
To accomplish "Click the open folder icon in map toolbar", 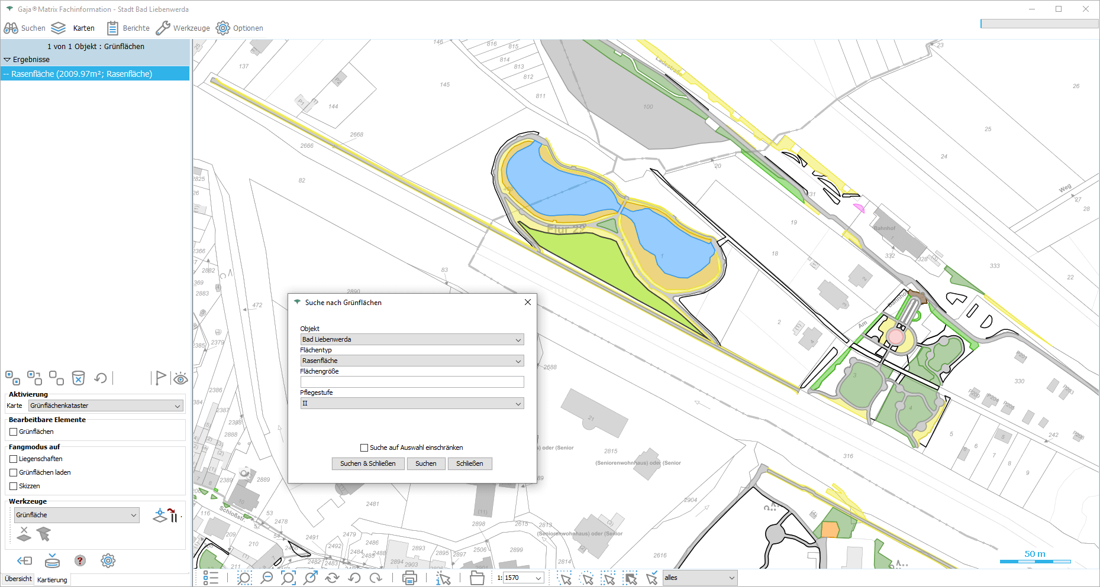I will (x=477, y=578).
